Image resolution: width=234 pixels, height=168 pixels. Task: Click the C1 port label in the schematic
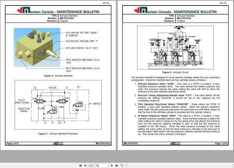tap(67, 88)
